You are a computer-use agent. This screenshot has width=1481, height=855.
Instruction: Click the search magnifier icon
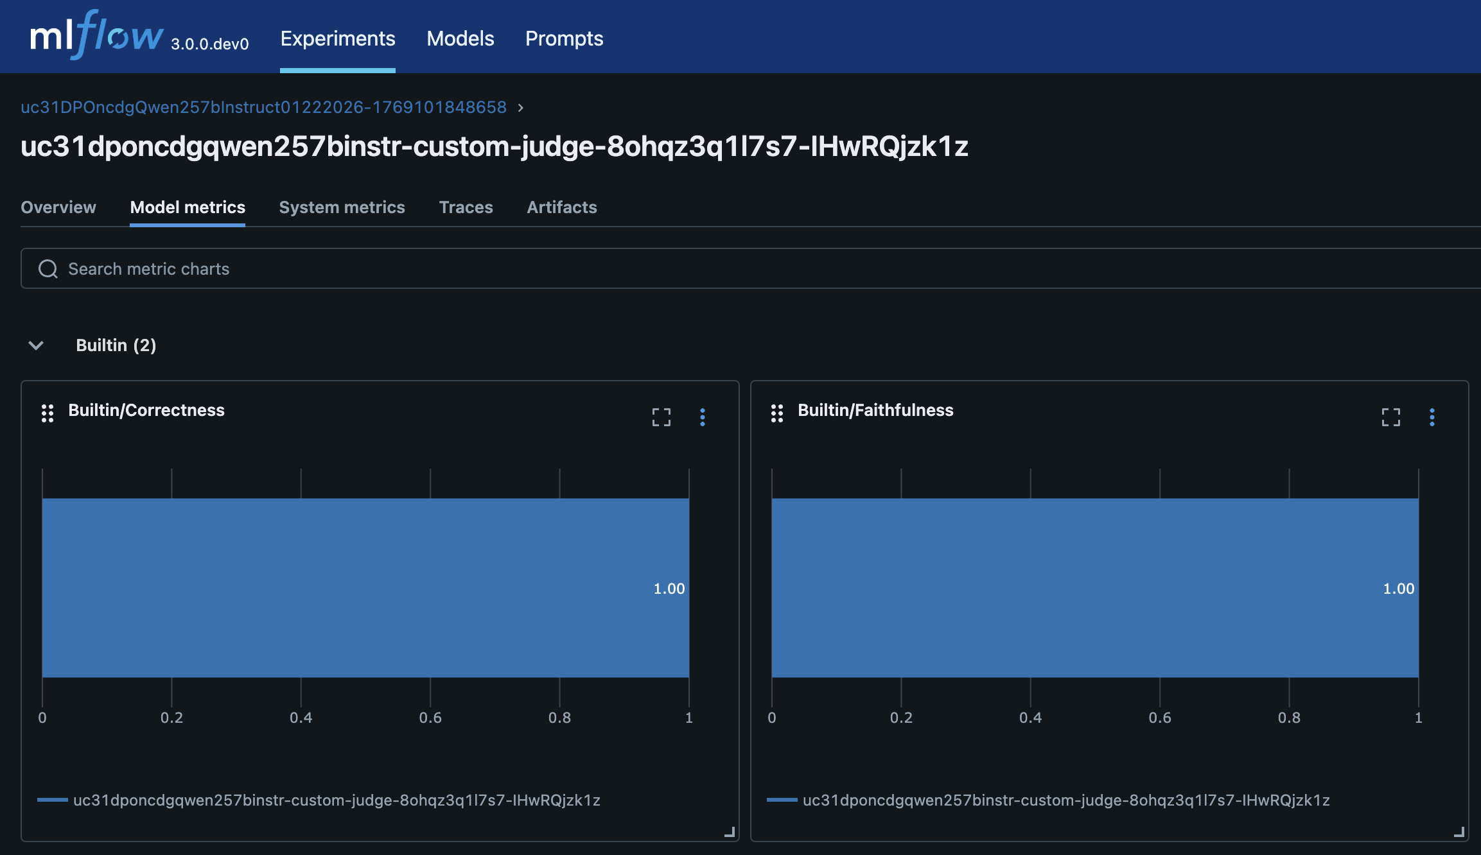[x=48, y=269]
